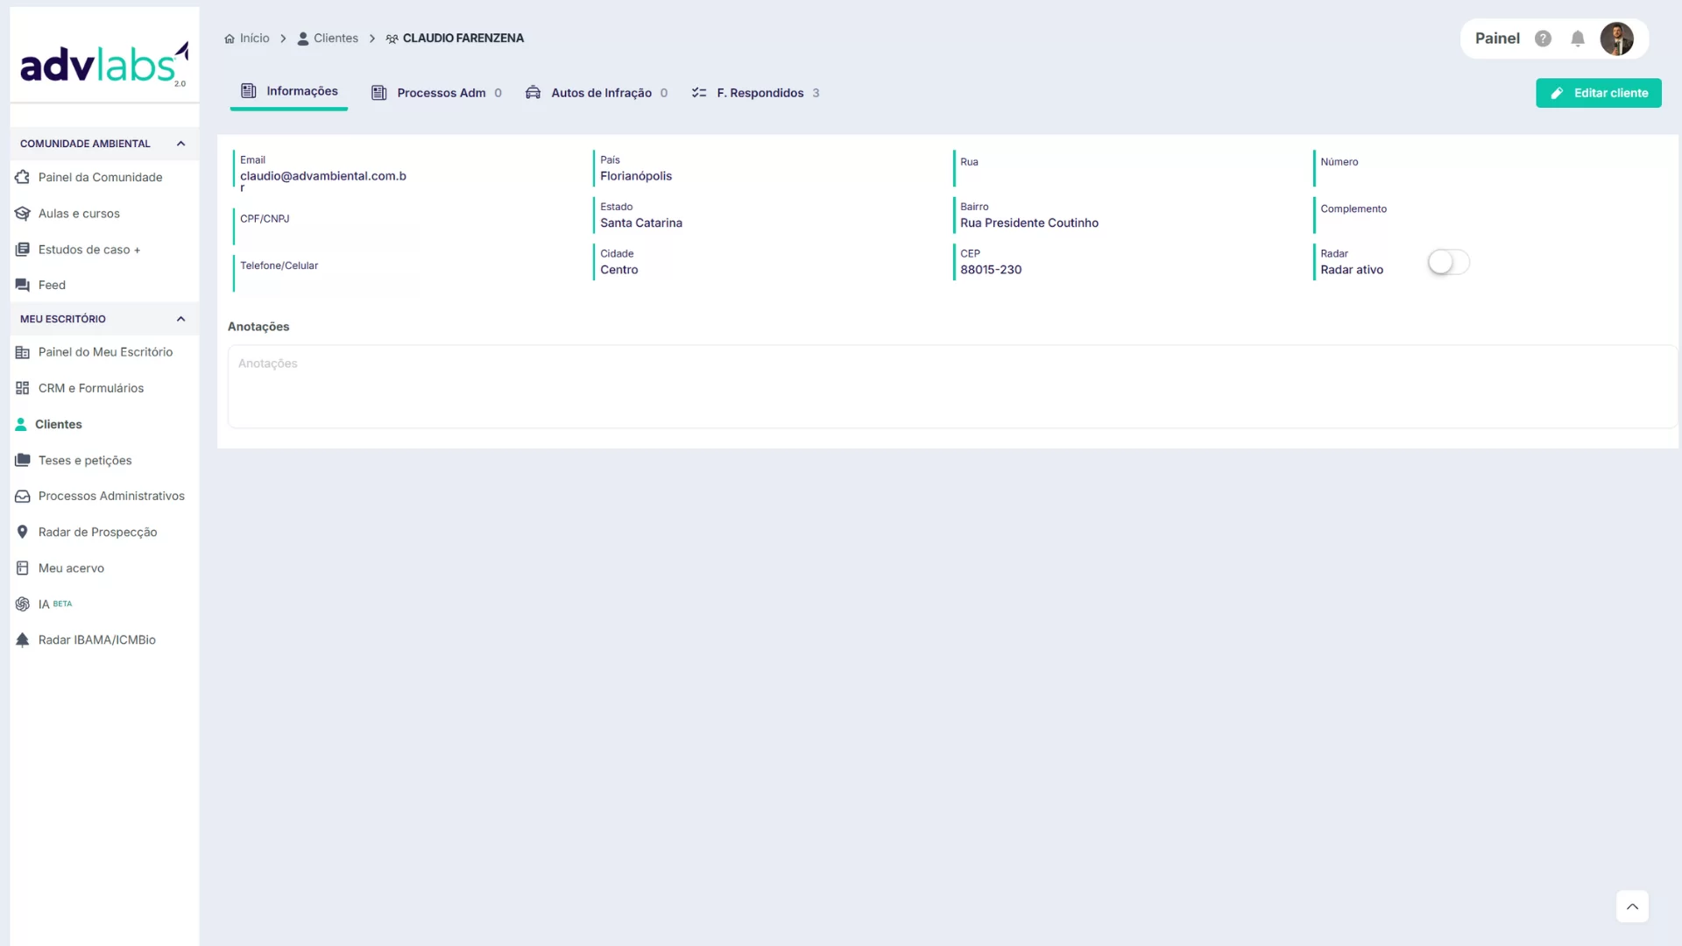The image size is (1682, 946).
Task: Click the user profile avatar
Action: tap(1616, 39)
